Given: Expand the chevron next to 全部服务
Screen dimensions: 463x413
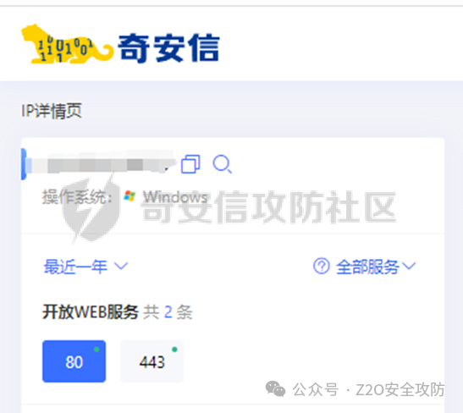Looking at the screenshot, I should 409,266.
